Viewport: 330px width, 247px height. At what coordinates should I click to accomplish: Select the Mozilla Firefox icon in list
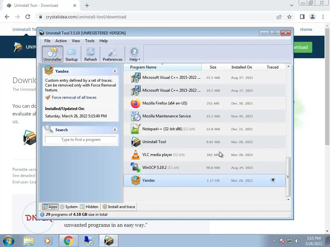tap(136, 103)
